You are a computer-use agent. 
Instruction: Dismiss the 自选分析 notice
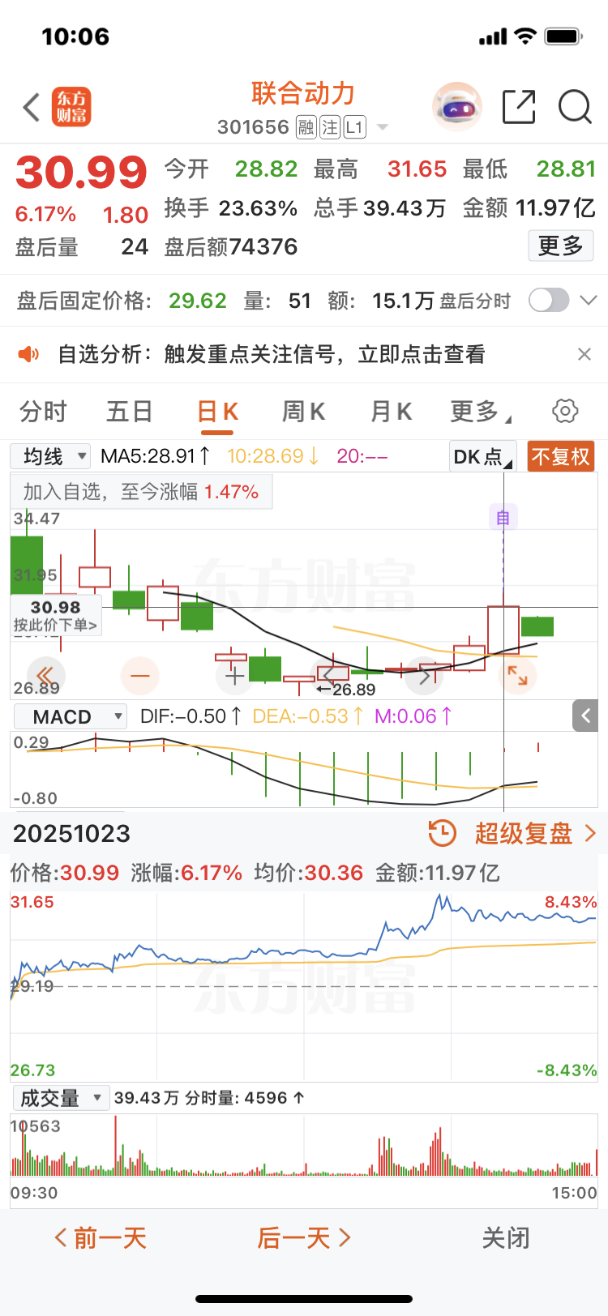coord(584,354)
